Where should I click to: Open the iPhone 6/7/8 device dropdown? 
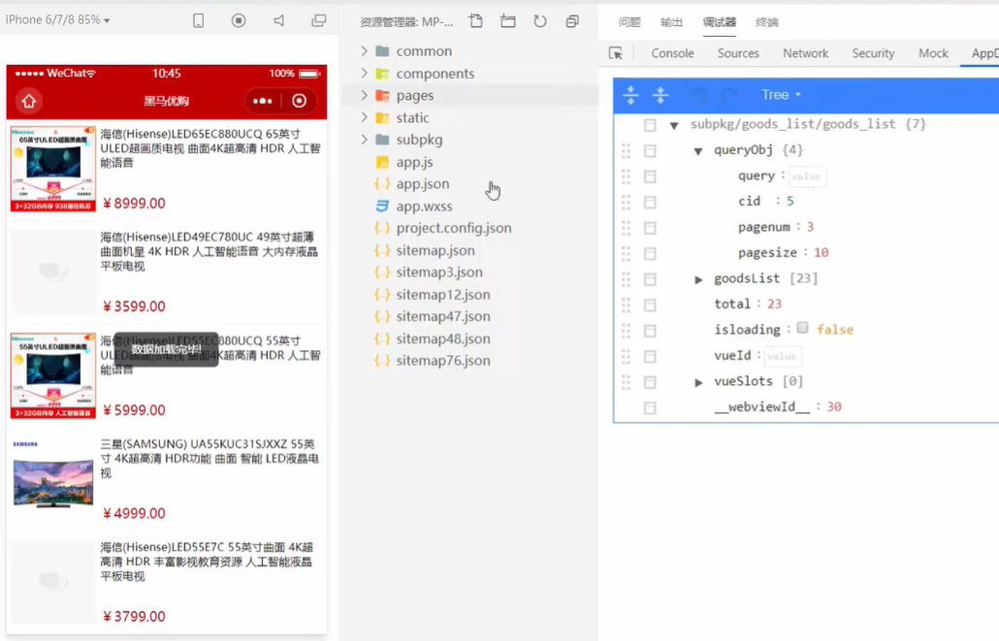click(58, 19)
